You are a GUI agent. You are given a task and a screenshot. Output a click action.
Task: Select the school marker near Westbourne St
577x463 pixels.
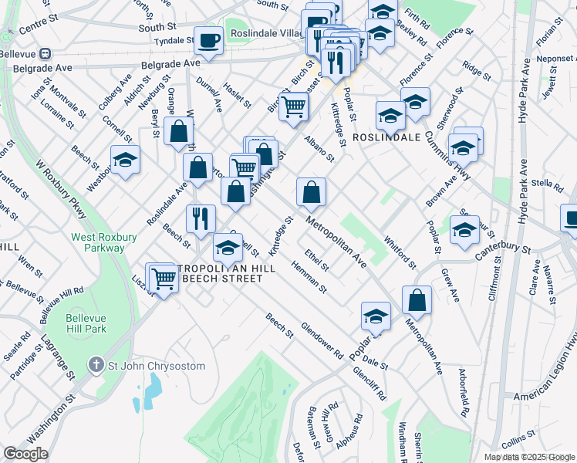(x=125, y=162)
